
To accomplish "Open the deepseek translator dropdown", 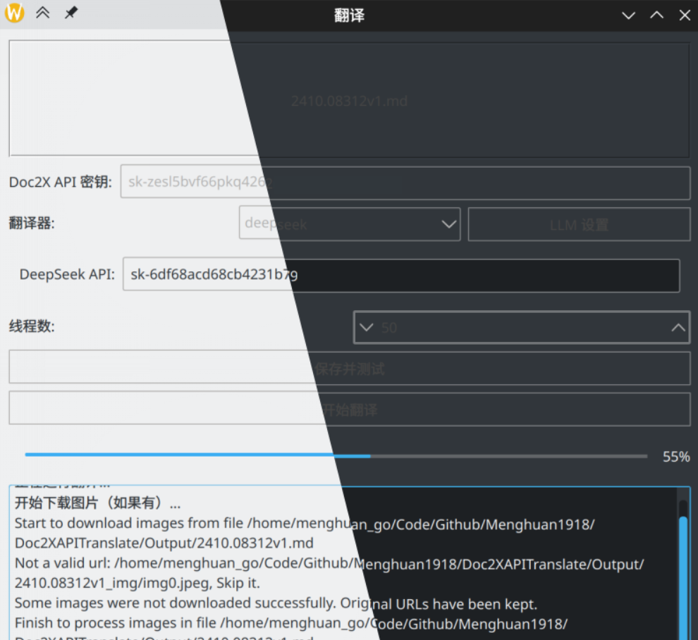I will [350, 223].
